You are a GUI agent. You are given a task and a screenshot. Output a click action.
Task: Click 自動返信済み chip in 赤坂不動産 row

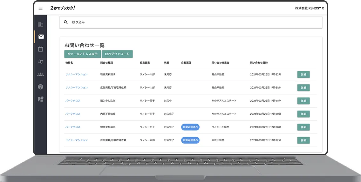190,140
